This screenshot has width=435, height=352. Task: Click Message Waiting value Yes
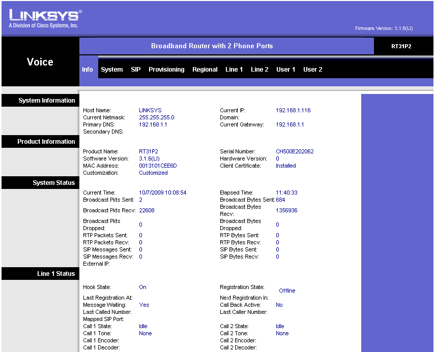point(144,305)
